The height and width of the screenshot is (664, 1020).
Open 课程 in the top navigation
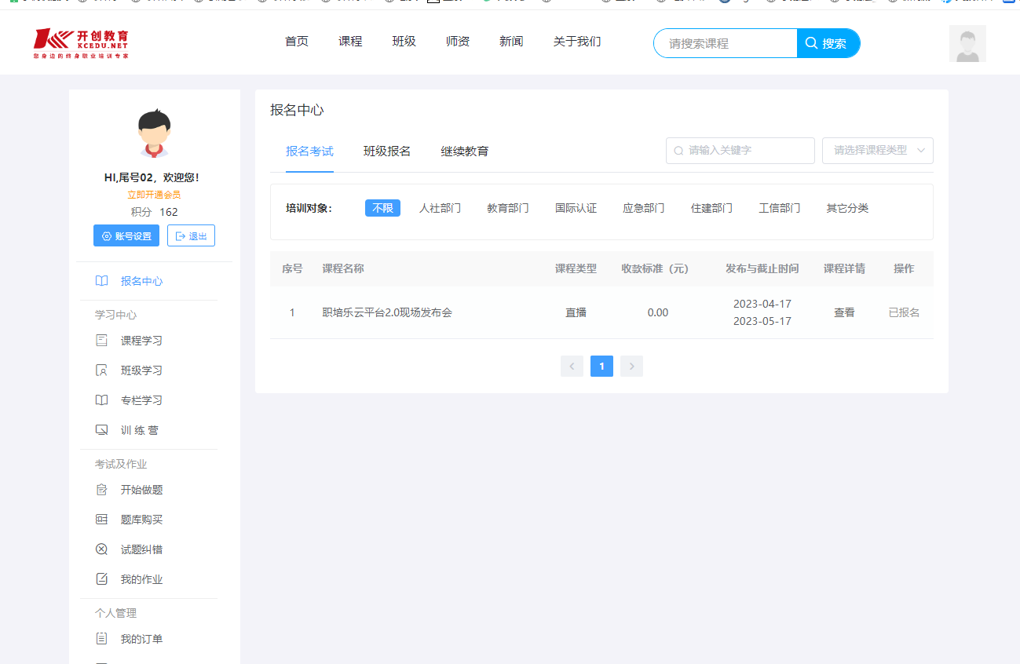click(x=350, y=42)
